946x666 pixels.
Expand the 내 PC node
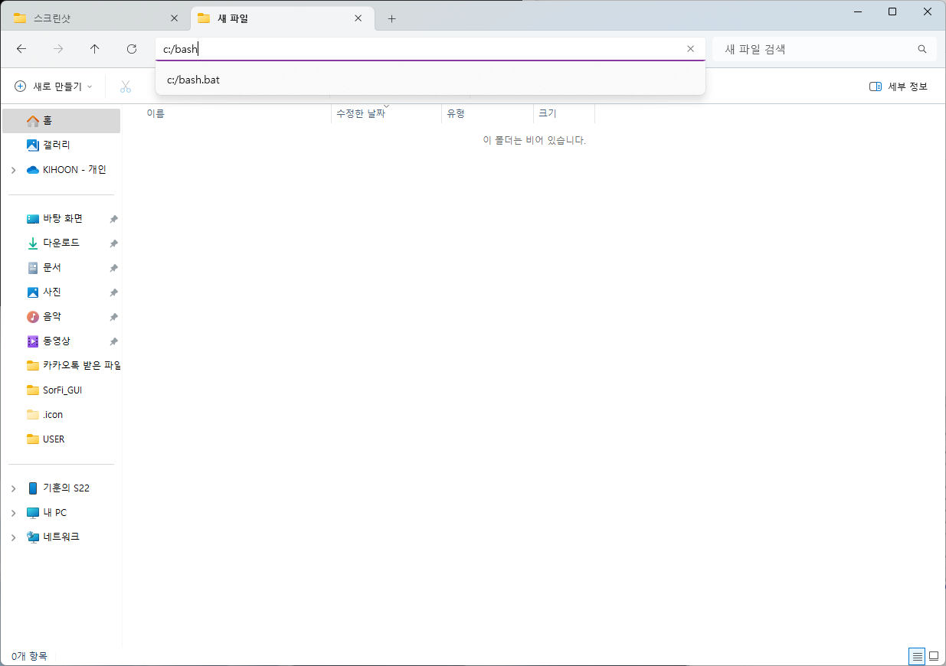[x=14, y=513]
